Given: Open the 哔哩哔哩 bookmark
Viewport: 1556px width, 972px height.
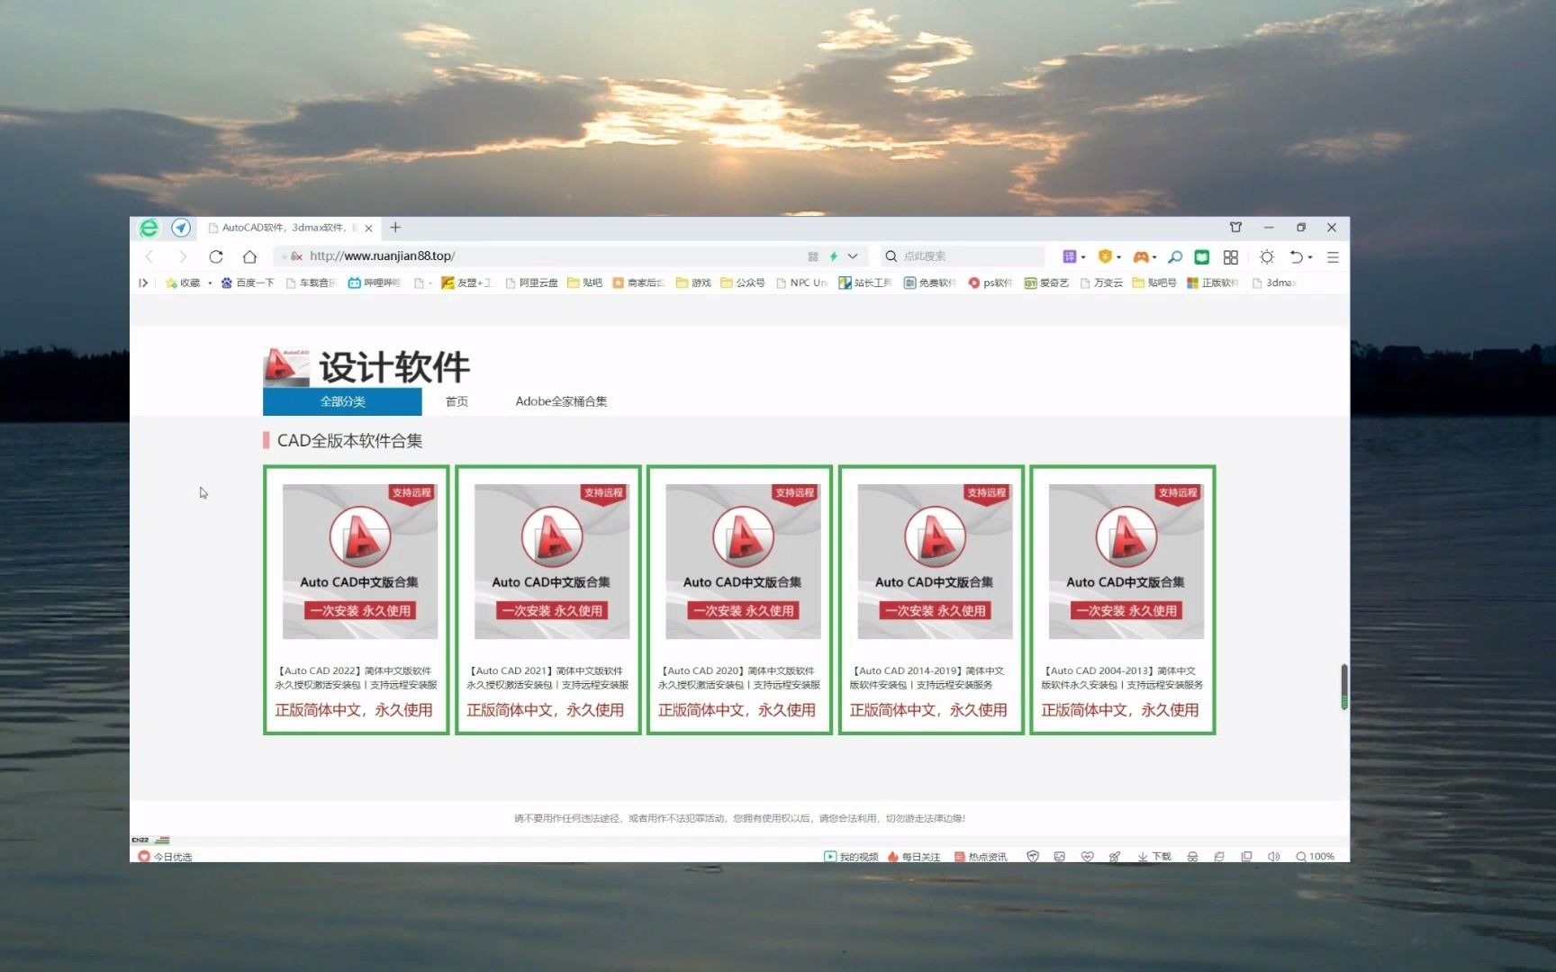Looking at the screenshot, I should [375, 283].
